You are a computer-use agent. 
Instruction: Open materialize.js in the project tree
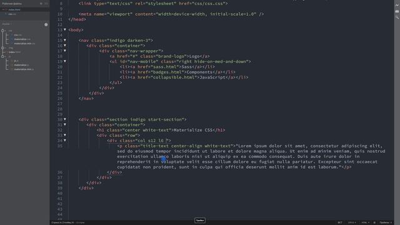(x=22, y=65)
